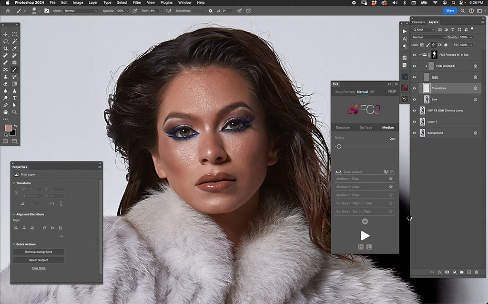
Task: Toggle visibility of the Transitions layer
Action: pyautogui.click(x=414, y=88)
